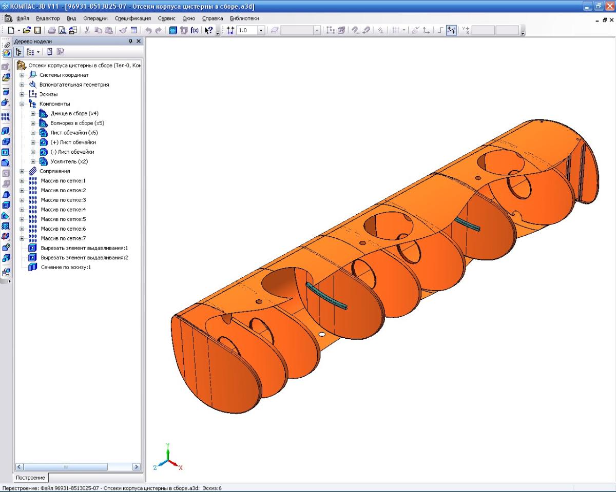The height and width of the screenshot is (492, 616).
Task: Open the 'Библиотеки' menu
Action: 244,18
